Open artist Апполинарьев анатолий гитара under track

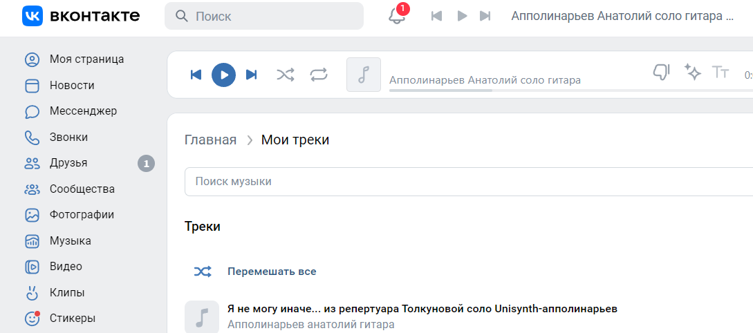(310, 325)
